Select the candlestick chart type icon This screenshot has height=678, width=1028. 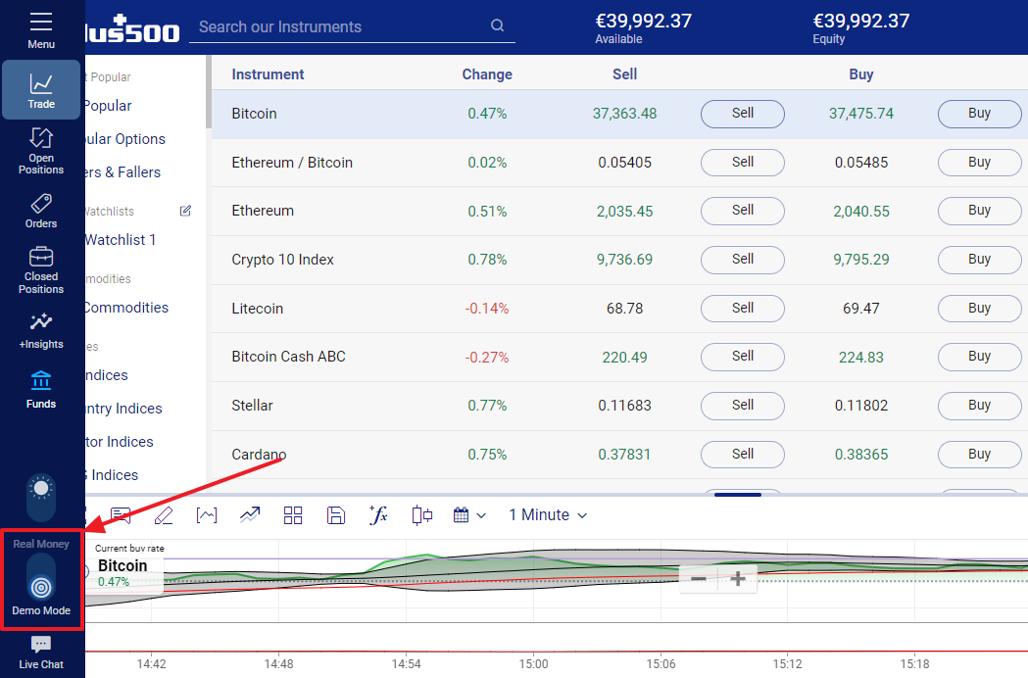pos(421,514)
